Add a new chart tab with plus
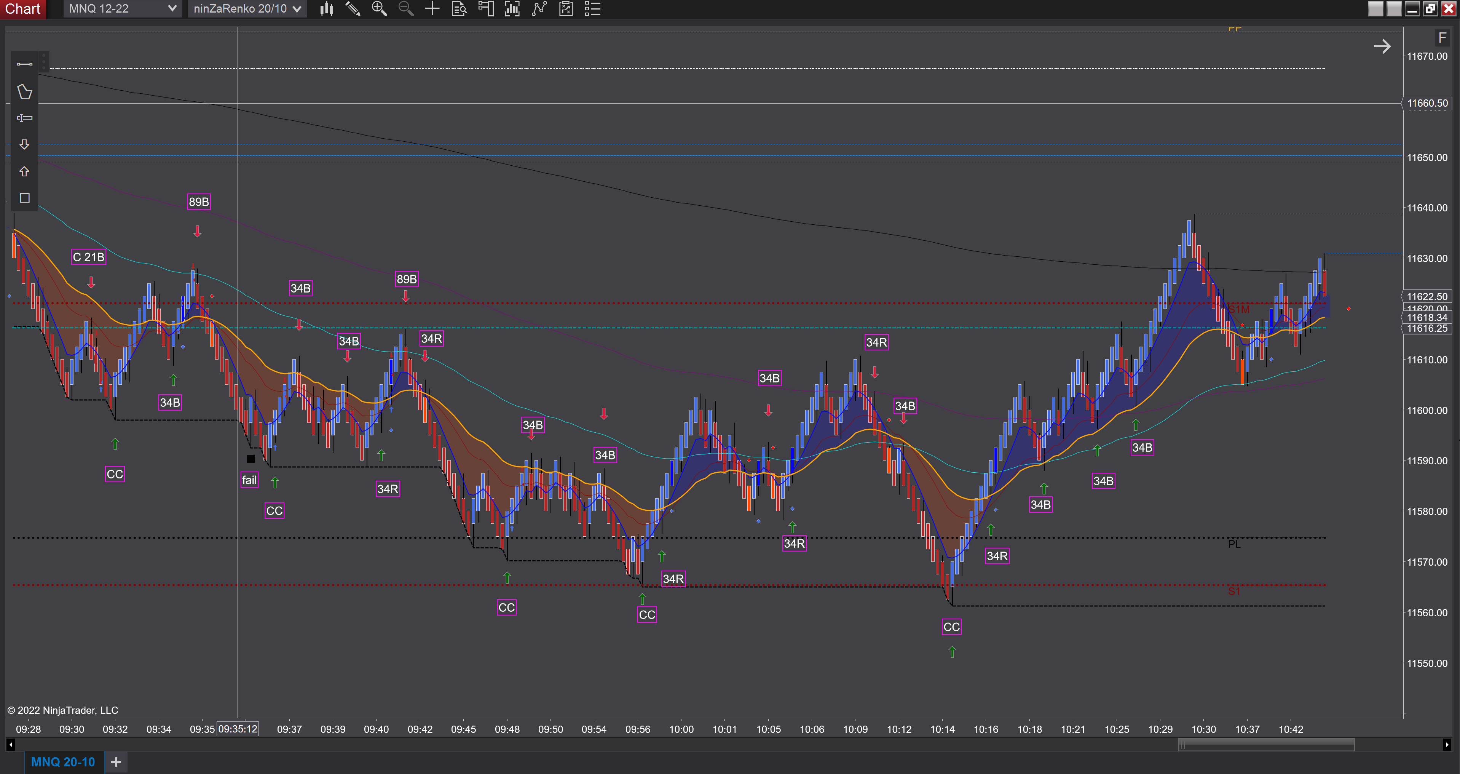 click(x=116, y=762)
